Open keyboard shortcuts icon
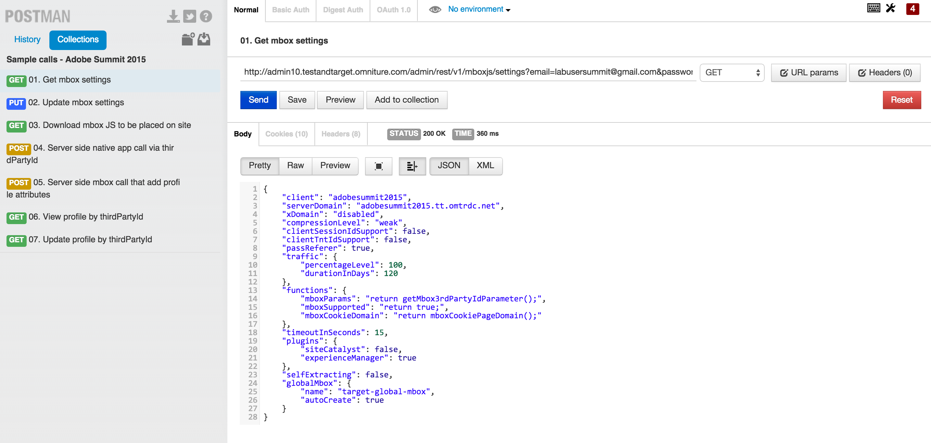Viewport: 931px width, 443px height. click(x=873, y=8)
